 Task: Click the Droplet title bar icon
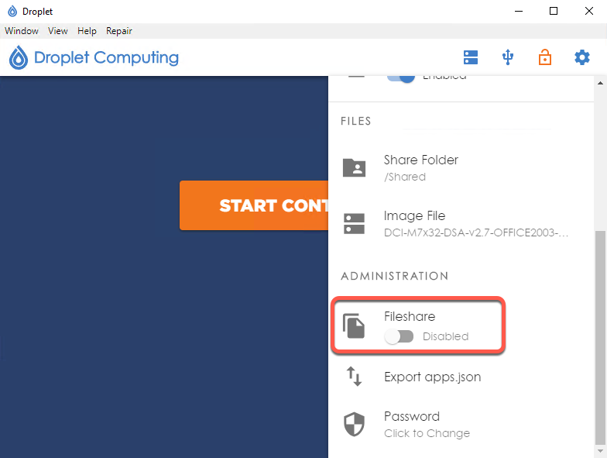(x=12, y=11)
